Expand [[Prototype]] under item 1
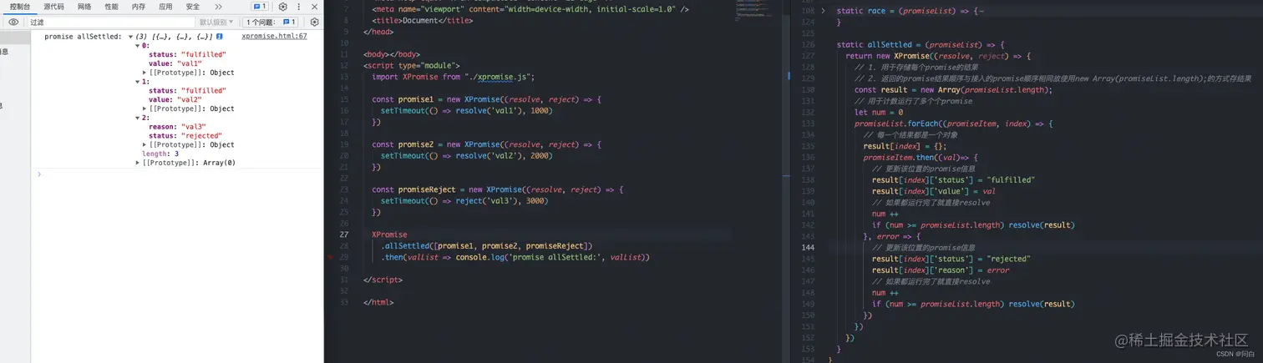 click(x=145, y=108)
